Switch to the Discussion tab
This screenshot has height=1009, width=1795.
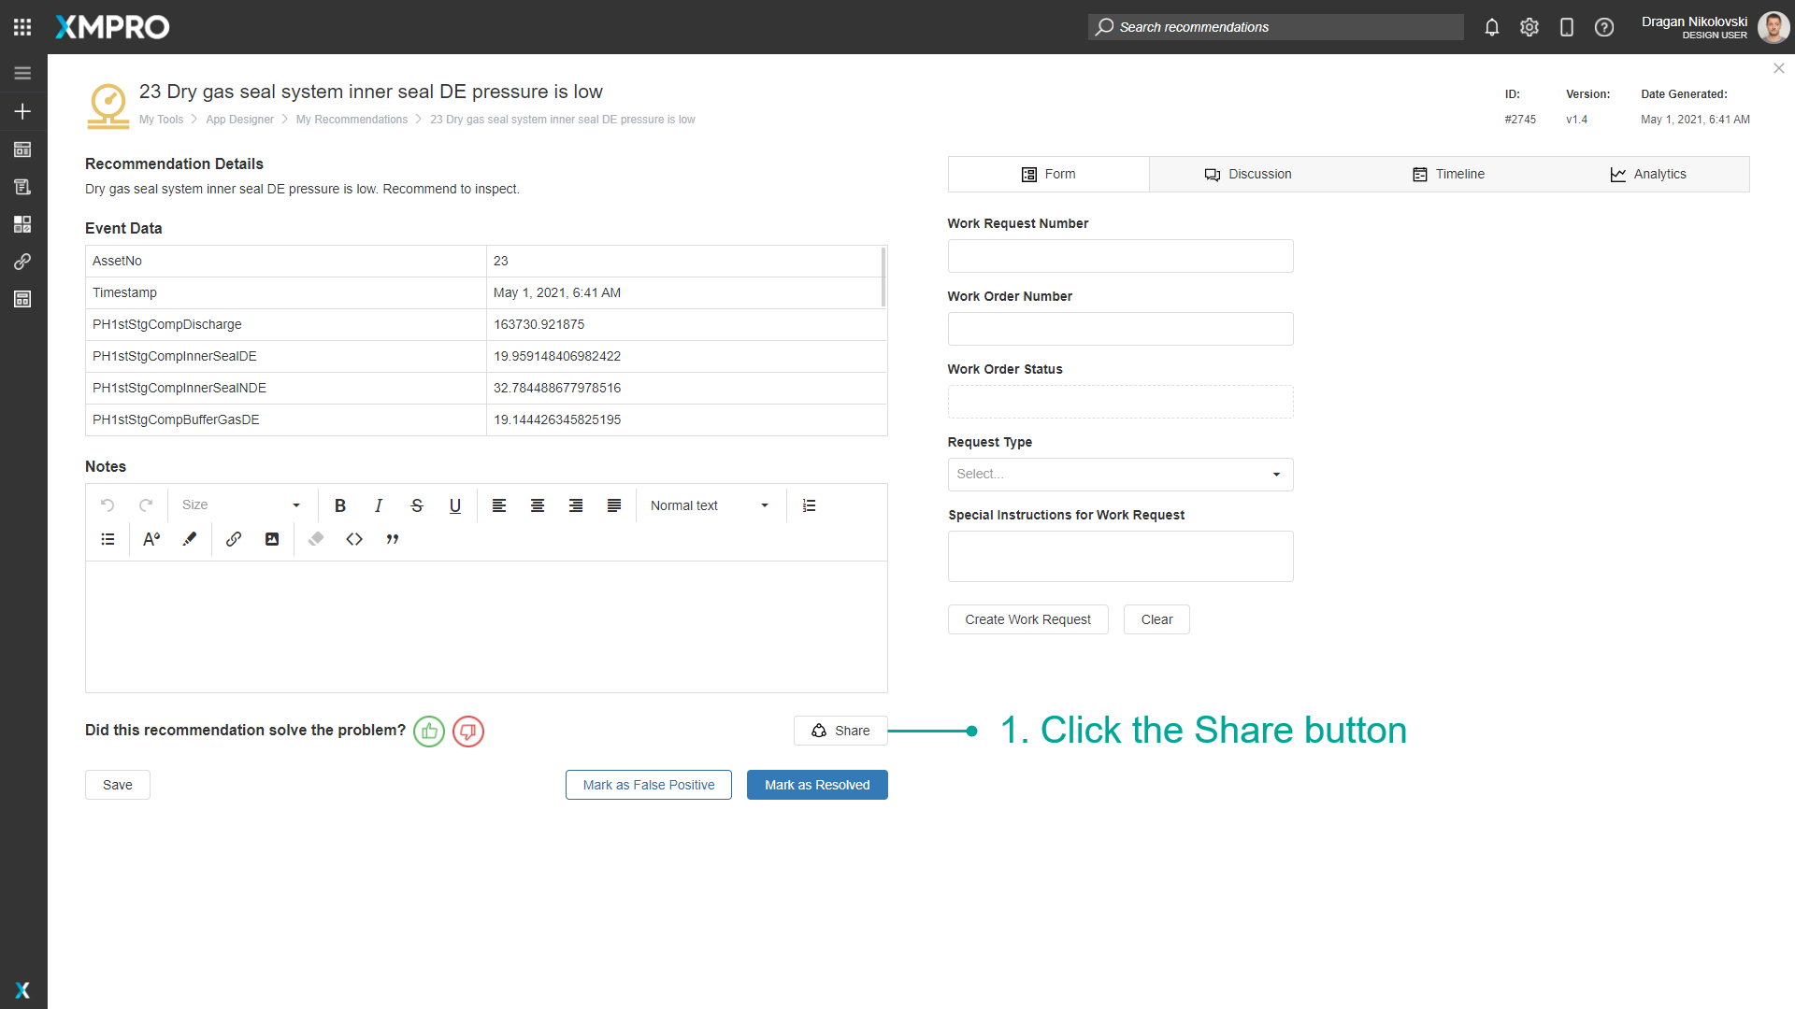point(1248,175)
